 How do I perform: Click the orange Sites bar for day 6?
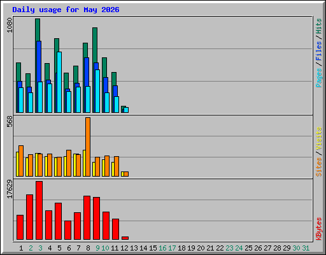point(69,163)
